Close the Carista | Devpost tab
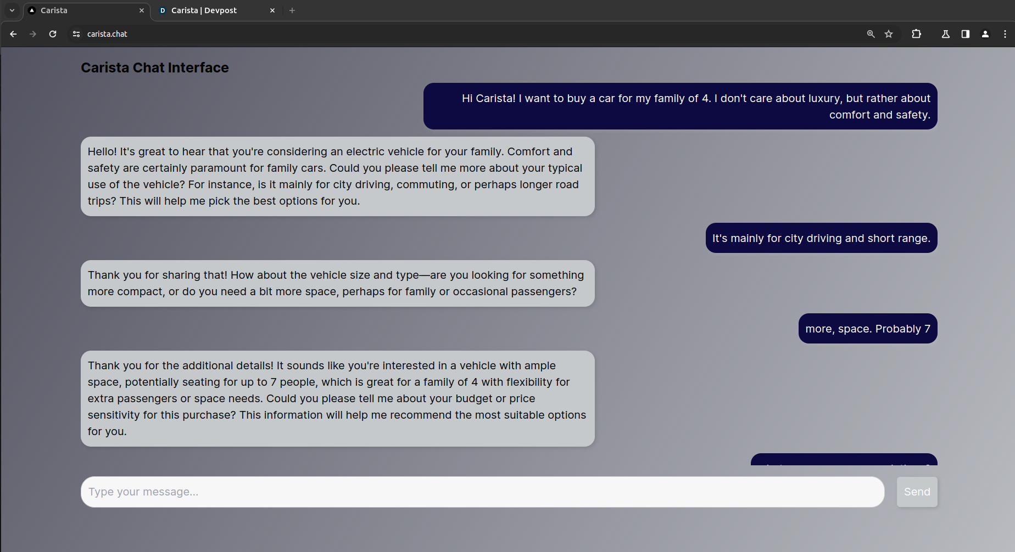Viewport: 1015px width, 552px height. [272, 10]
